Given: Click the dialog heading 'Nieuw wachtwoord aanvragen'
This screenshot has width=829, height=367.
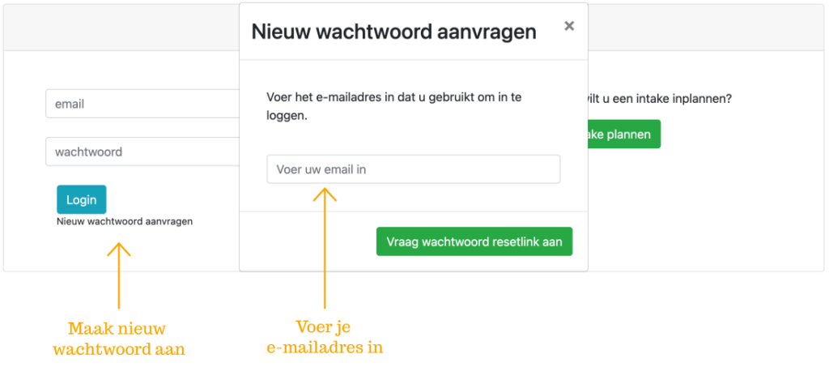Looking at the screenshot, I should pos(393,32).
